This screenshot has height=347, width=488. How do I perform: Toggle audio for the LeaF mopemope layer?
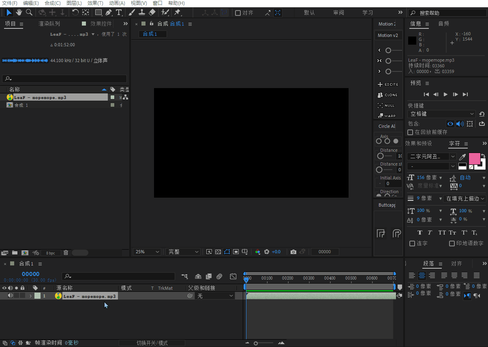pos(10,296)
